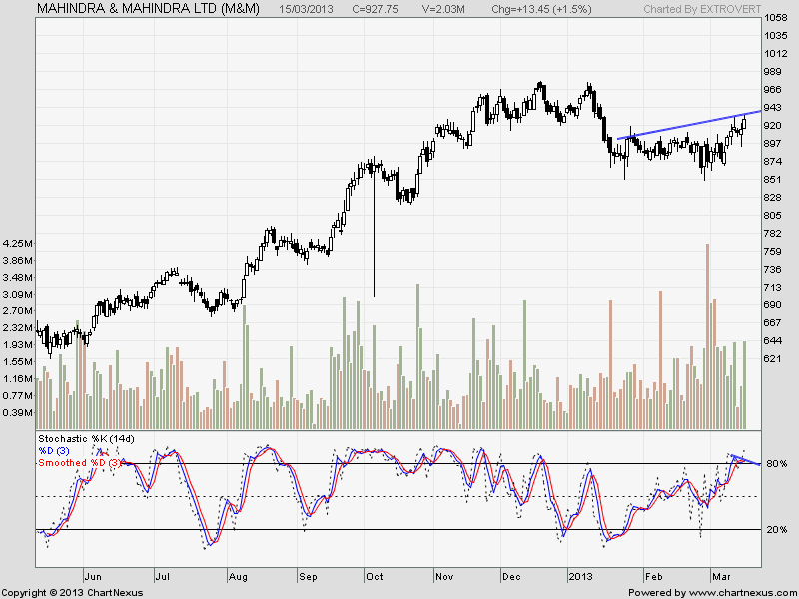
Task: Click the blue %D (3) legend label
Action: click(x=54, y=451)
